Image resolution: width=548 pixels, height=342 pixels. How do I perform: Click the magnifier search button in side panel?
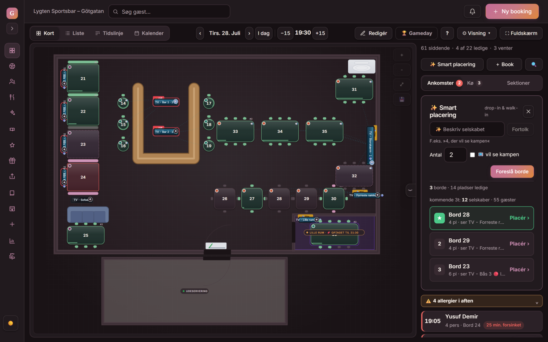(534, 64)
